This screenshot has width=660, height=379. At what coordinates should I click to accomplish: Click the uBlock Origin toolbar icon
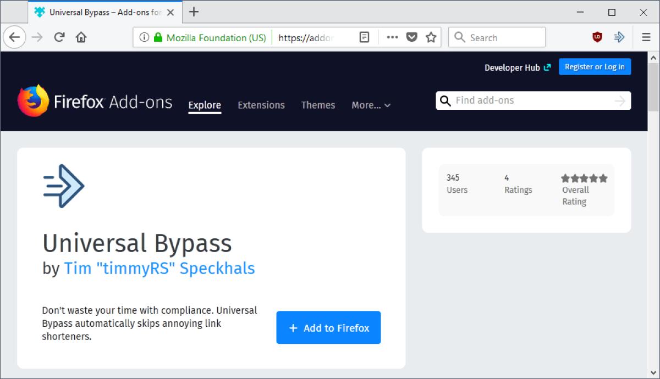click(x=595, y=37)
